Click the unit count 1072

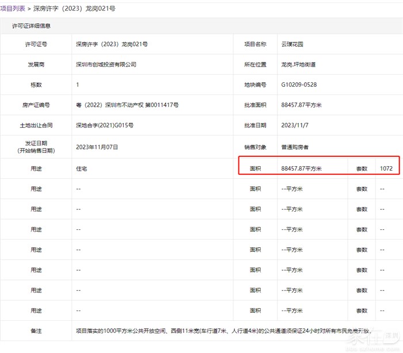pos(386,169)
